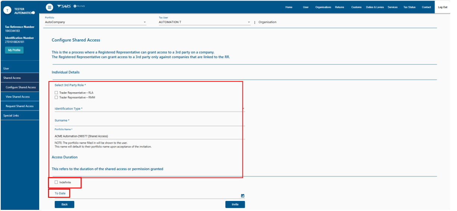457x211 pixels.
Task: Go to View Shared Access in sidebar
Action: (x=20, y=97)
